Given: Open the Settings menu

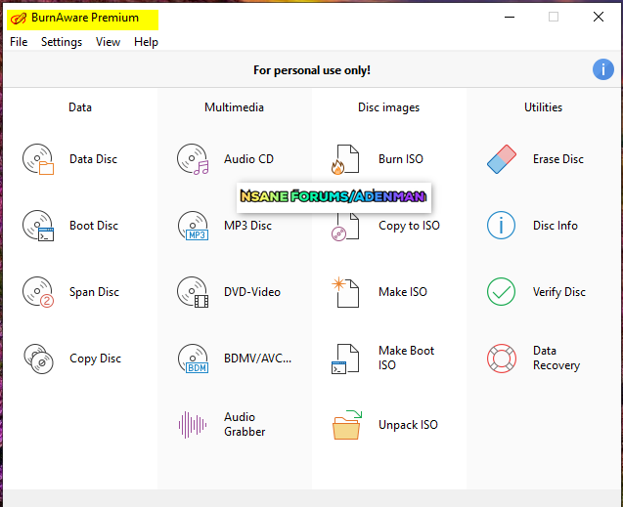Looking at the screenshot, I should click(62, 42).
